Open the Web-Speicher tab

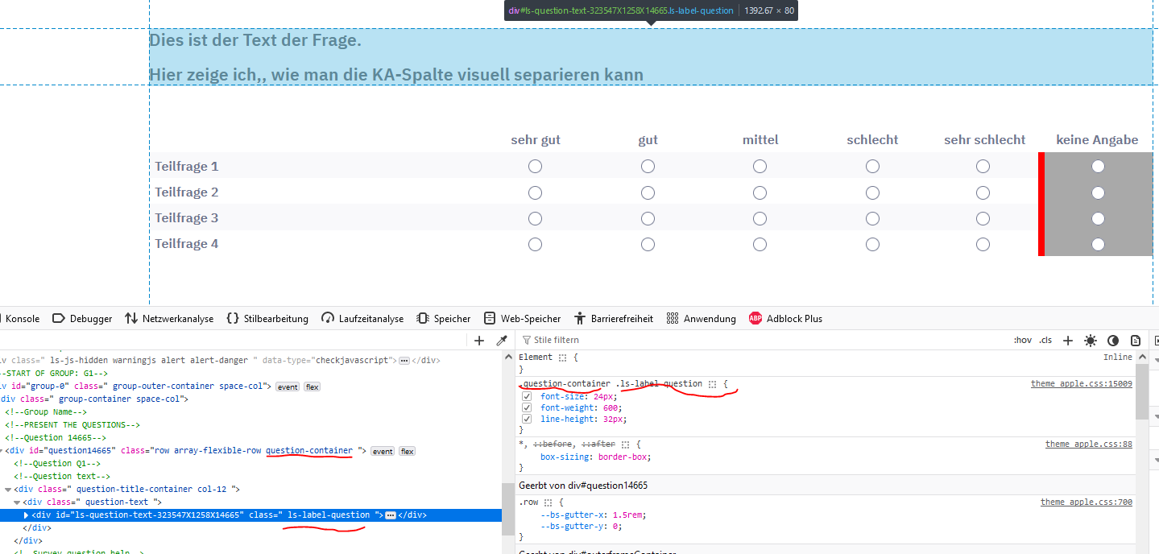522,319
